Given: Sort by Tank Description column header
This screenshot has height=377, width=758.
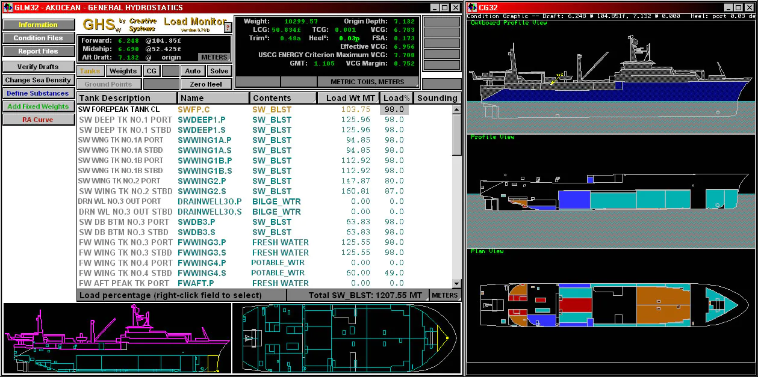Looking at the screenshot, I should point(127,98).
